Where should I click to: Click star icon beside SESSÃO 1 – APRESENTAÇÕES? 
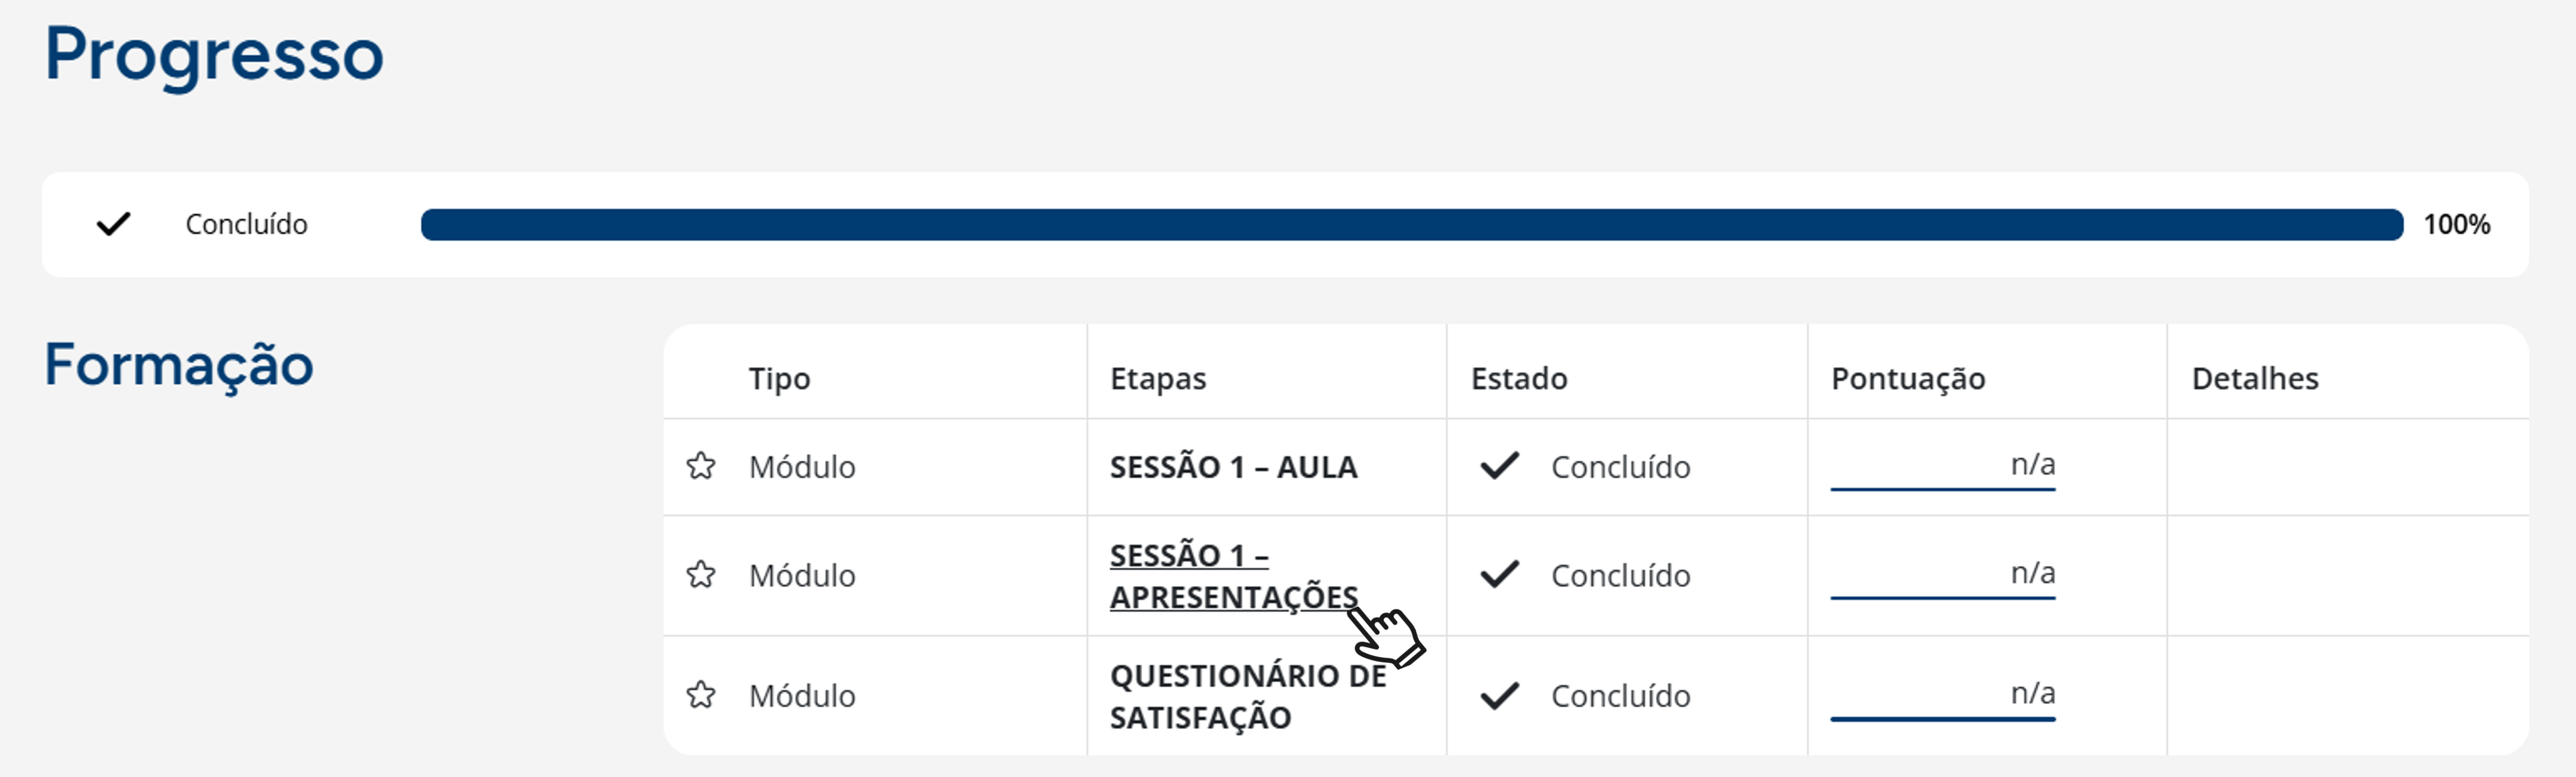pyautogui.click(x=701, y=575)
